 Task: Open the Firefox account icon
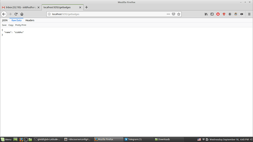coord(230,14)
